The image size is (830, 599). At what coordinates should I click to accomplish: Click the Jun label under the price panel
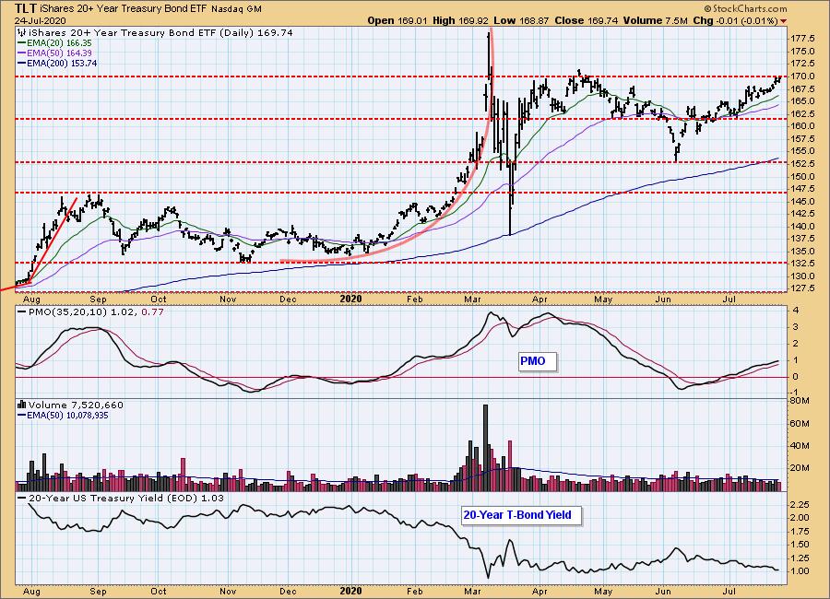(x=663, y=299)
